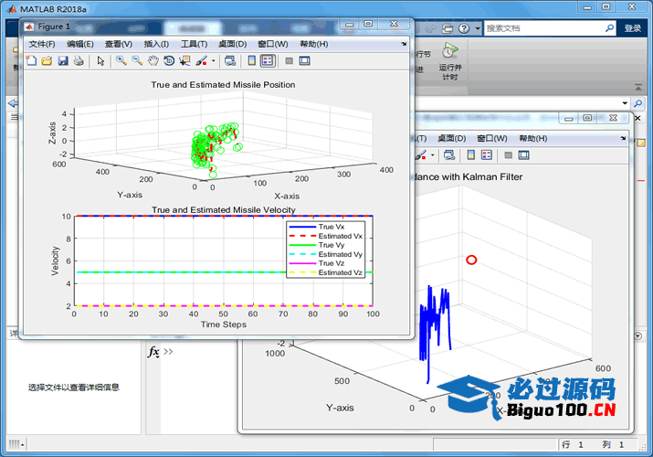Close panel with X beside second figure
This screenshot has width=653, height=457.
(x=637, y=118)
